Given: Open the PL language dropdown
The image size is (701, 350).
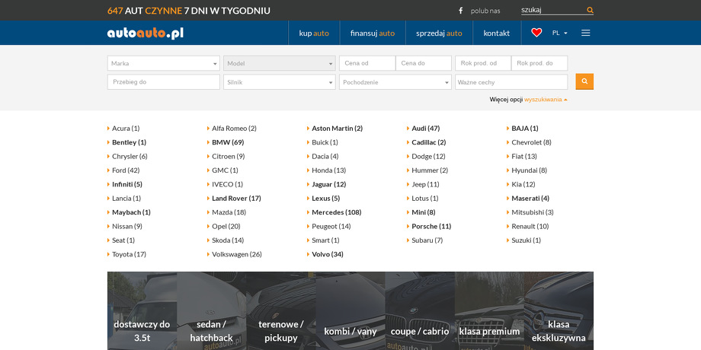Looking at the screenshot, I should [560, 33].
